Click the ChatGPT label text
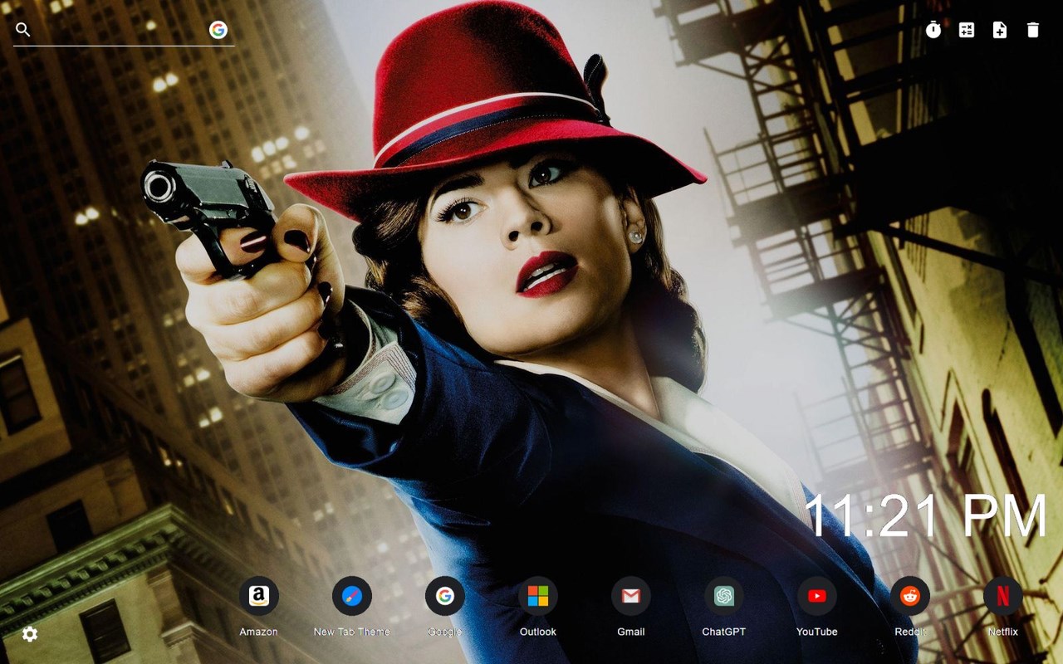The width and height of the screenshot is (1063, 664). click(724, 632)
